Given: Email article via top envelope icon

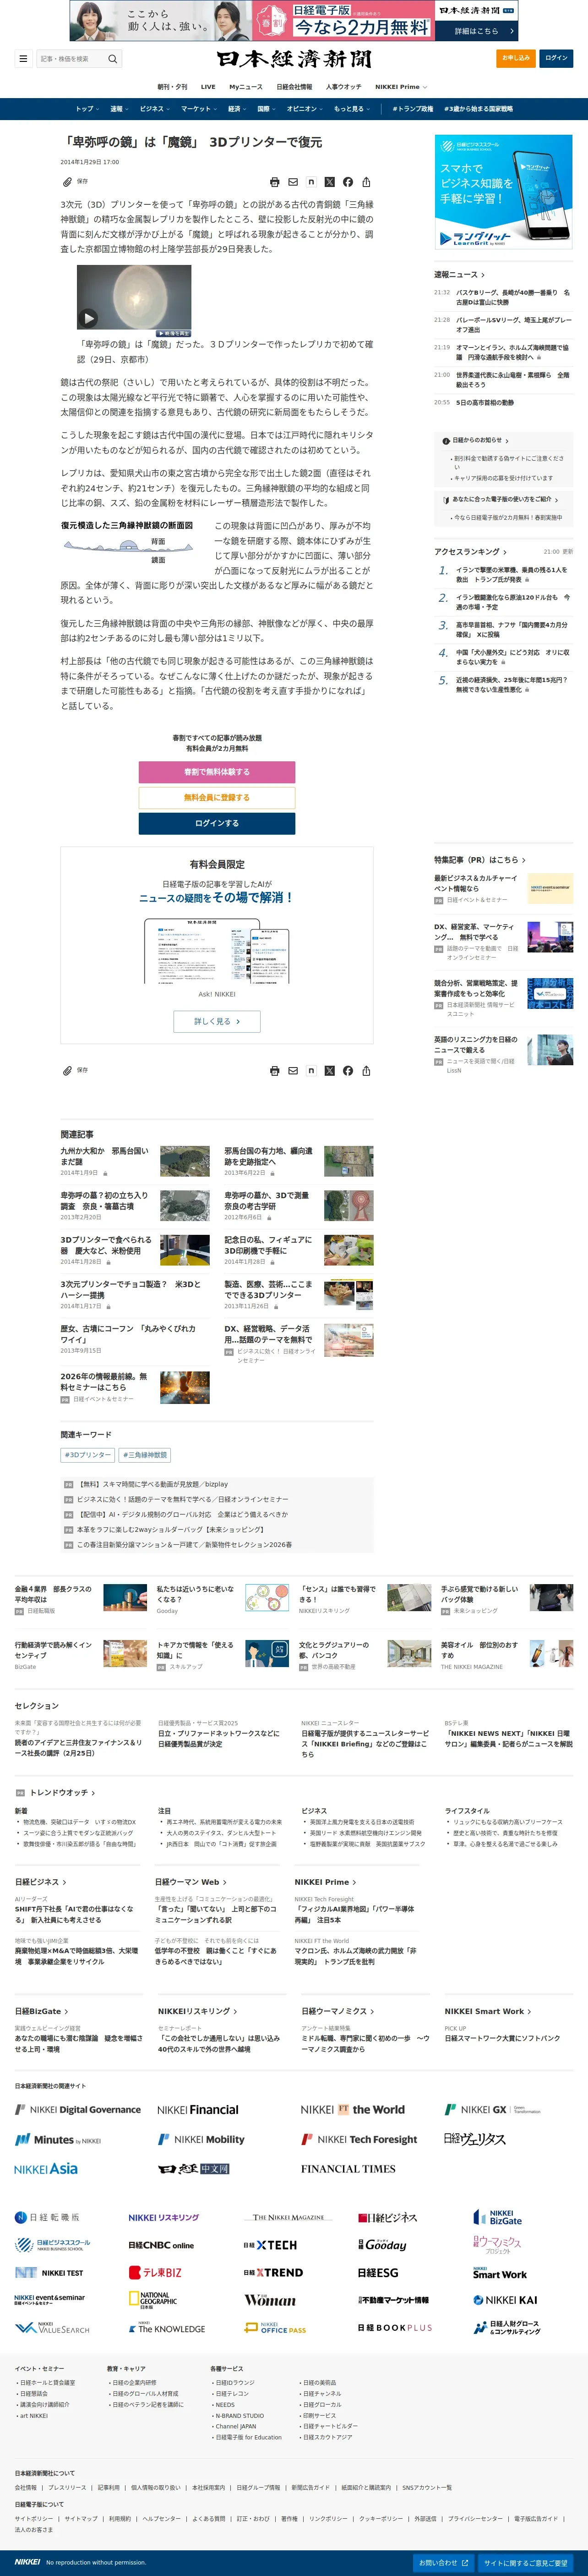Looking at the screenshot, I should (293, 182).
